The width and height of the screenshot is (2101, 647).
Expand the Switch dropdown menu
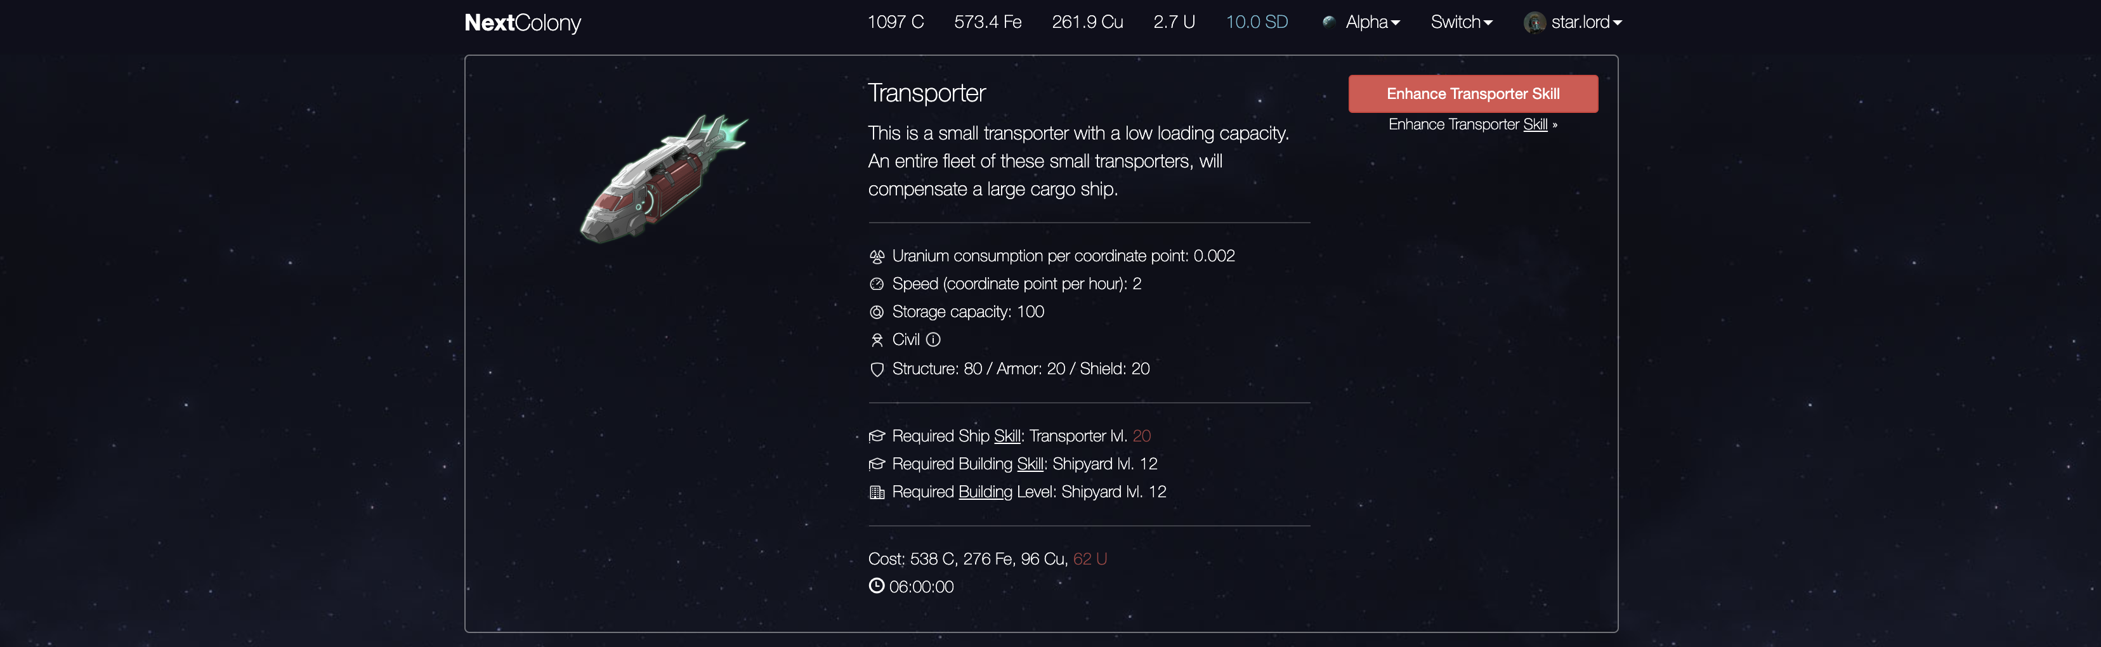pyautogui.click(x=1461, y=22)
